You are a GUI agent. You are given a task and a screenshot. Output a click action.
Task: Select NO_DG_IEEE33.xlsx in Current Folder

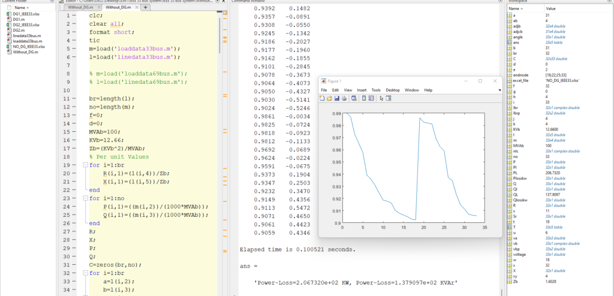click(29, 47)
